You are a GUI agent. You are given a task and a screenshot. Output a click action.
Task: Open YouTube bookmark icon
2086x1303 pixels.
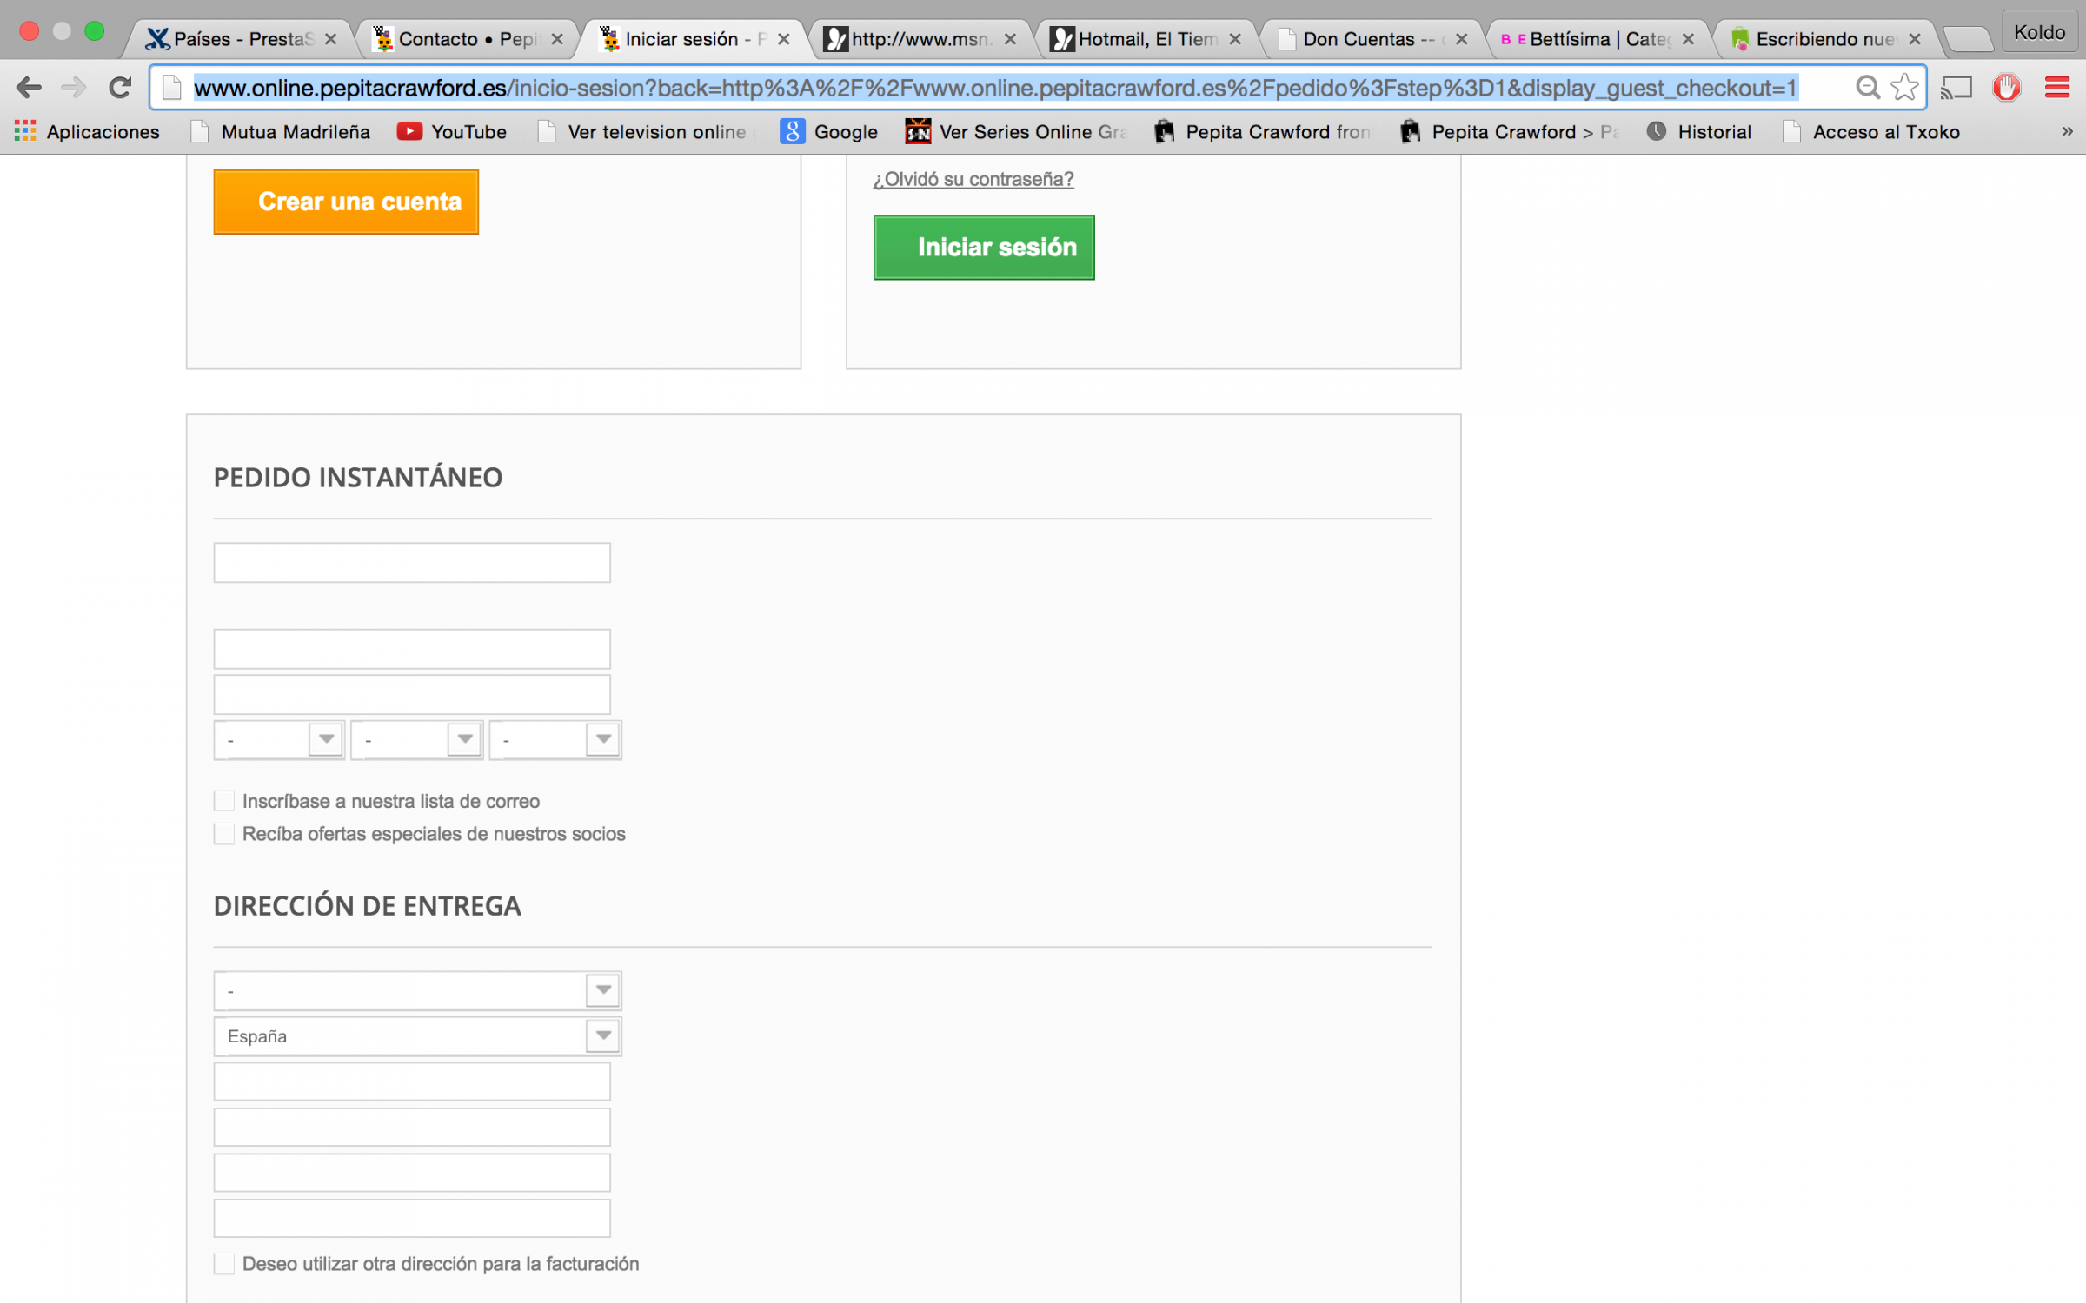pyautogui.click(x=409, y=132)
